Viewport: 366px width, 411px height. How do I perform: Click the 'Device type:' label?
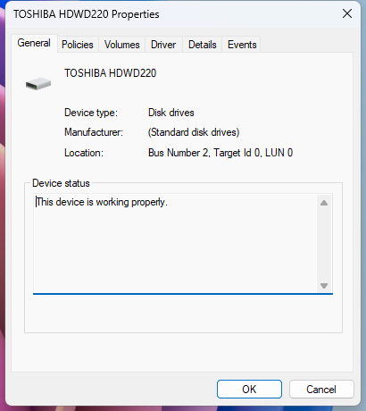tap(91, 113)
